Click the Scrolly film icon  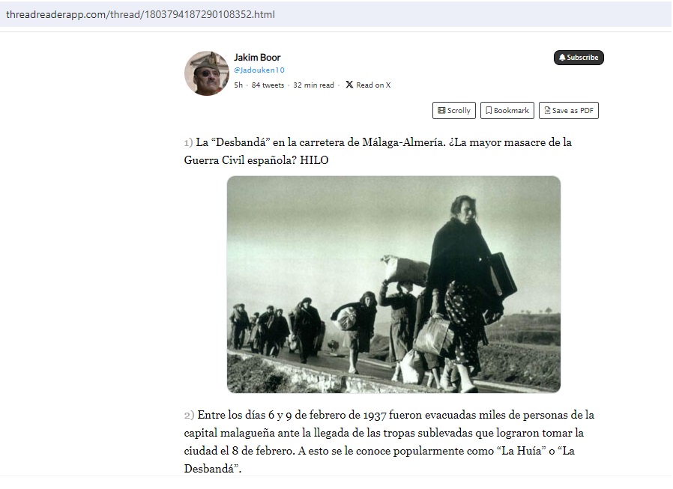pyautogui.click(x=441, y=110)
